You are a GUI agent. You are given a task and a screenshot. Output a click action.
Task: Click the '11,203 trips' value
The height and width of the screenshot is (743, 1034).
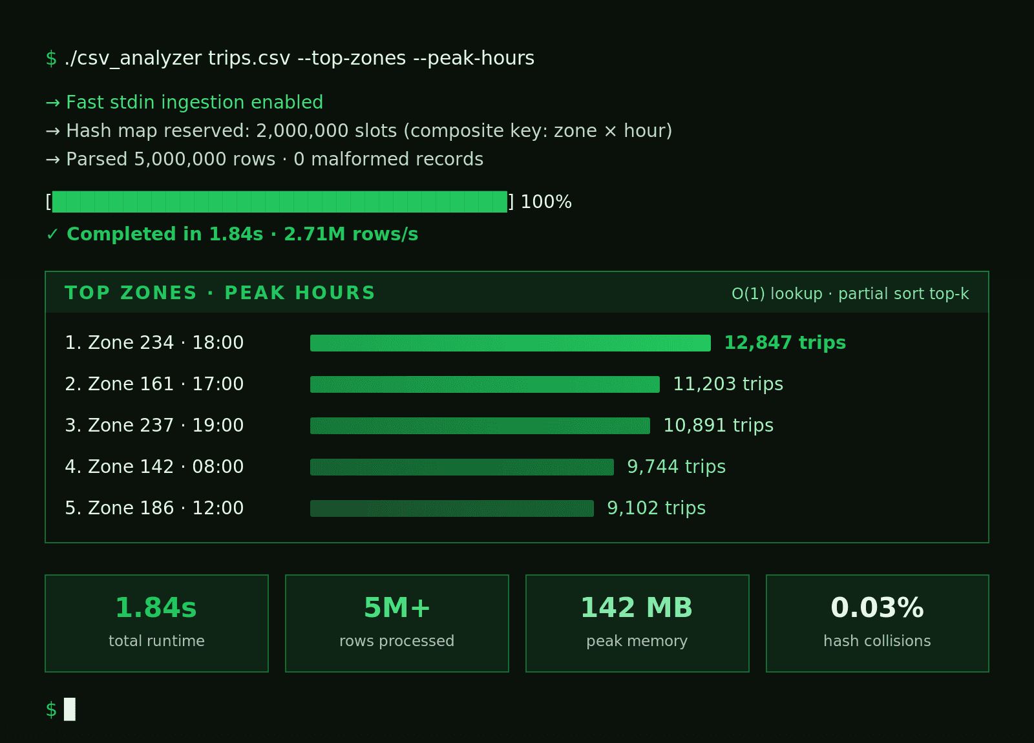click(x=728, y=384)
